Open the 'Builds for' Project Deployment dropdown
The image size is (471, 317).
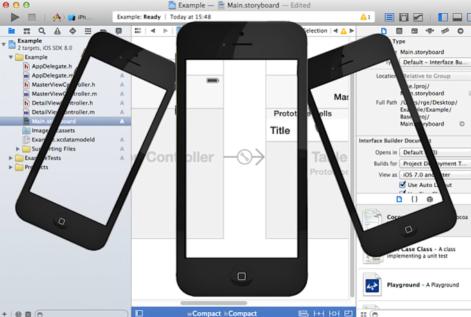435,163
